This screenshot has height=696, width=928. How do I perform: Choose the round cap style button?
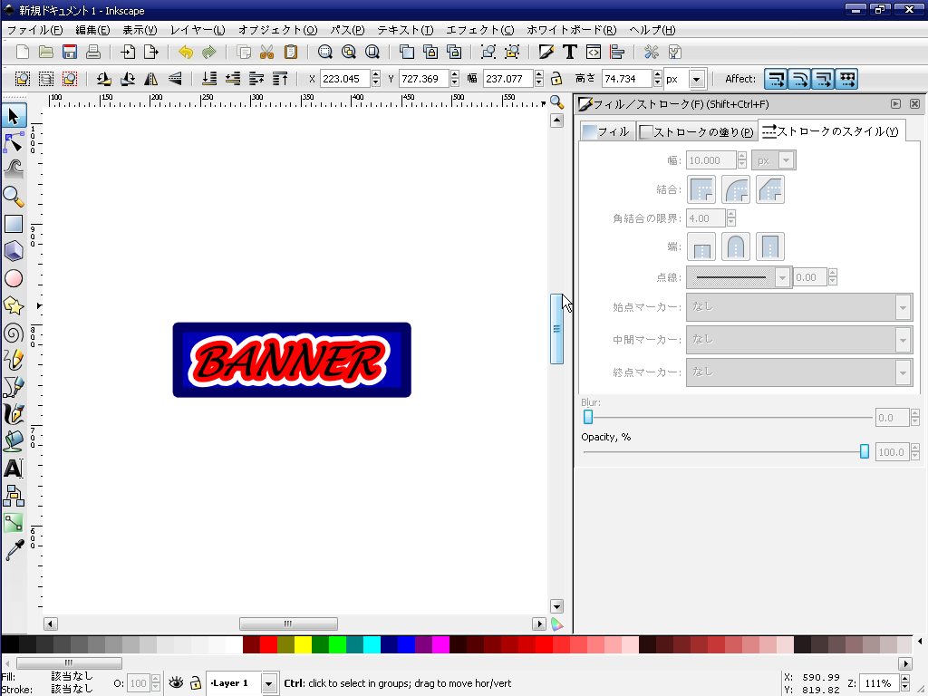pos(736,246)
